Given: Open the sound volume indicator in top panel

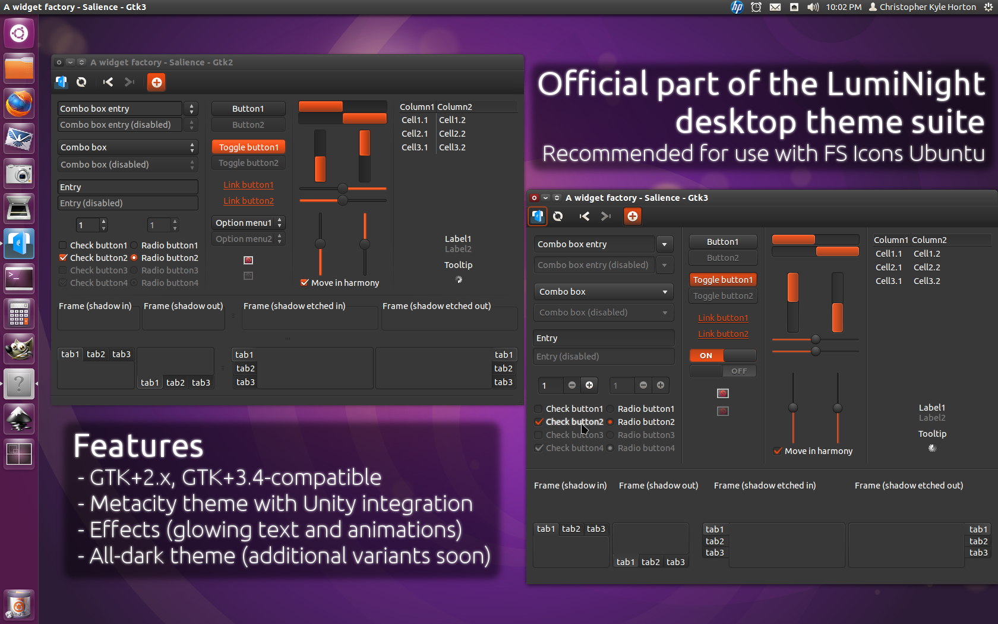Looking at the screenshot, I should (813, 7).
